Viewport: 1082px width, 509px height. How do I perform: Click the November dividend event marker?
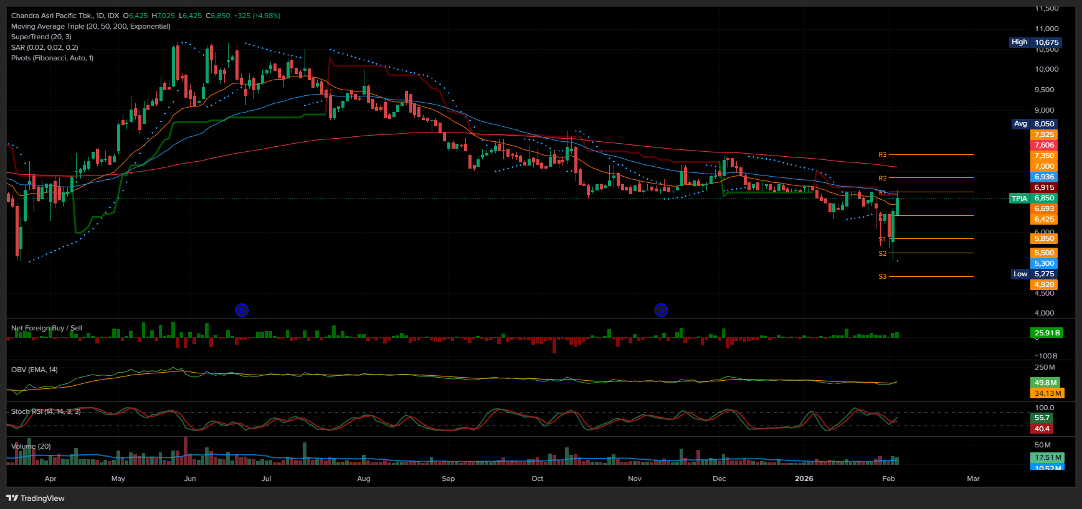(661, 310)
